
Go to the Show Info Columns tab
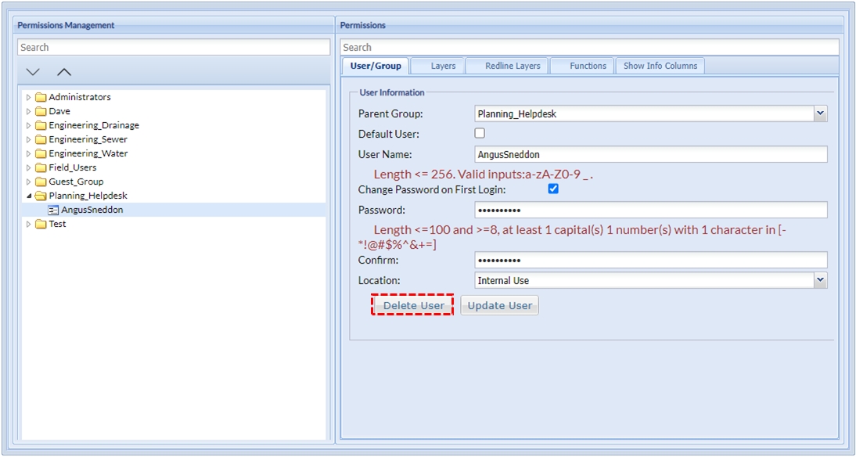click(x=660, y=66)
